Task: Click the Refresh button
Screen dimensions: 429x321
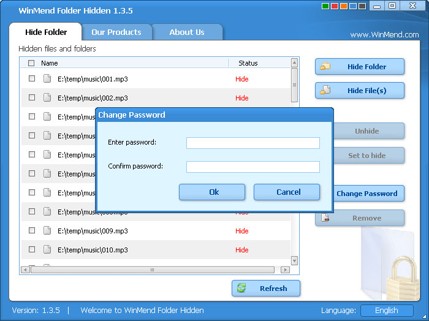Action: [266, 288]
